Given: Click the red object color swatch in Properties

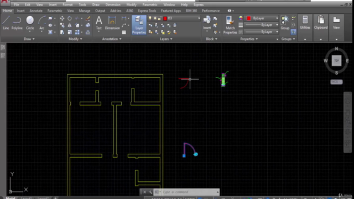Looking at the screenshot, I should coord(248,18).
